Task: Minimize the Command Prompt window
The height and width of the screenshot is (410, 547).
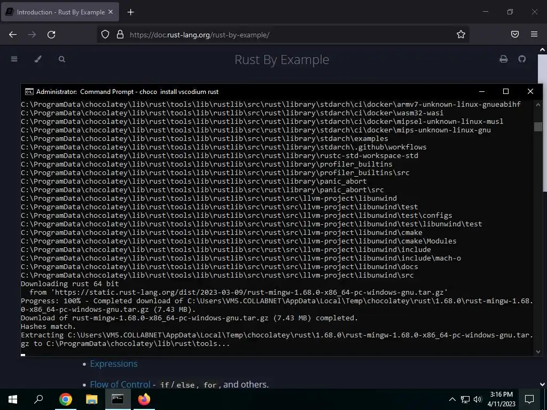Action: pos(482,91)
